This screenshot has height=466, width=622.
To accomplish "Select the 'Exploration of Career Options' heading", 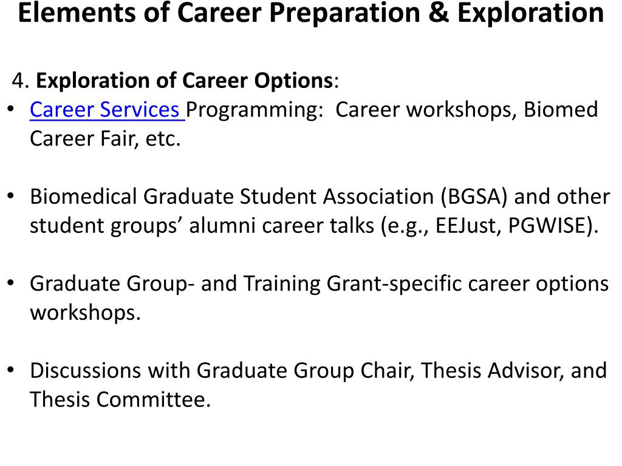I will tap(185, 81).
